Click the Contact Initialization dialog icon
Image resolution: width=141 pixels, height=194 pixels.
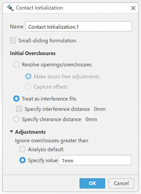[10, 8]
